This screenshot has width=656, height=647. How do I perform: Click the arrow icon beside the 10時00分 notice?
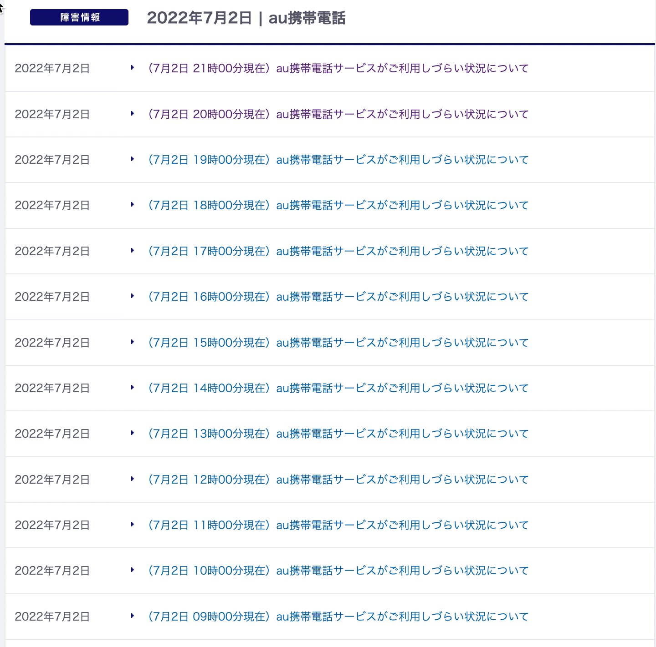click(x=132, y=570)
